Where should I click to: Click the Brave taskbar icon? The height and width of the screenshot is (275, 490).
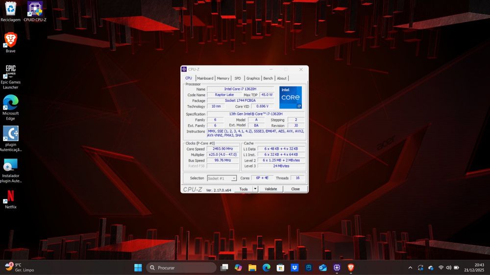[351, 268]
